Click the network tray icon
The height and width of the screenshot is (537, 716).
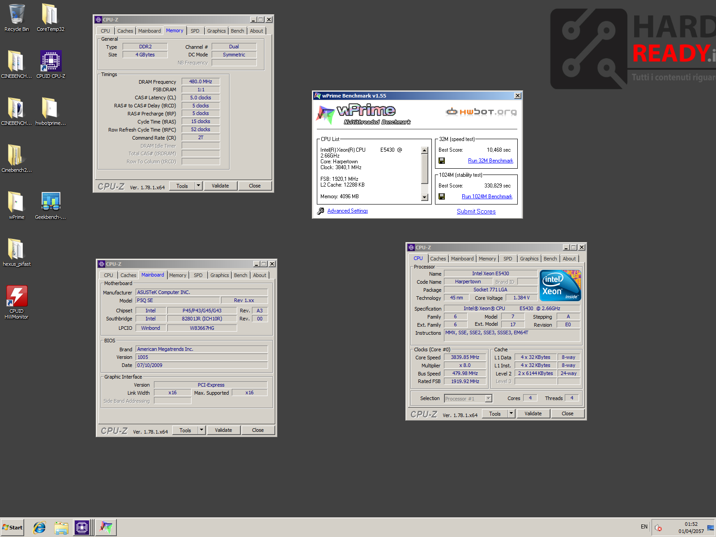pos(710,528)
